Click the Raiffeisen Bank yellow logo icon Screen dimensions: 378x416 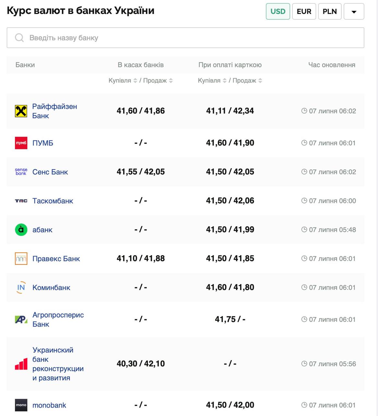point(21,111)
